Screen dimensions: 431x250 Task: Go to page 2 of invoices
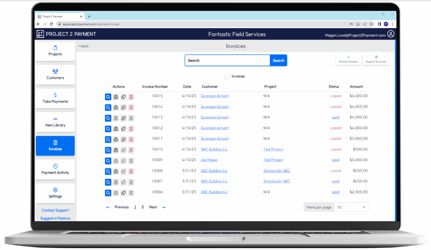(x=142, y=207)
